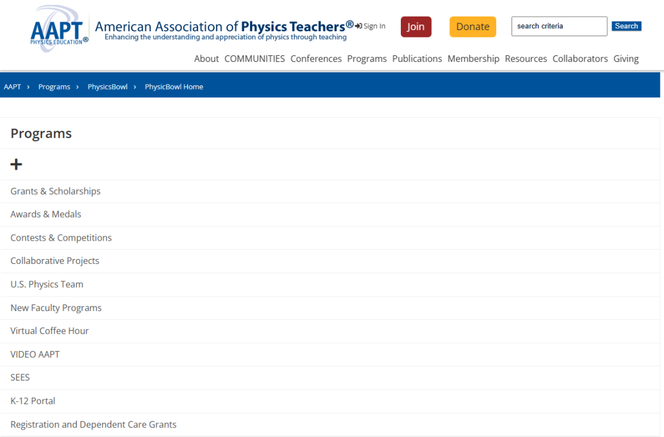Image resolution: width=664 pixels, height=437 pixels.
Task: Click the Sign In link
Action: (371, 26)
